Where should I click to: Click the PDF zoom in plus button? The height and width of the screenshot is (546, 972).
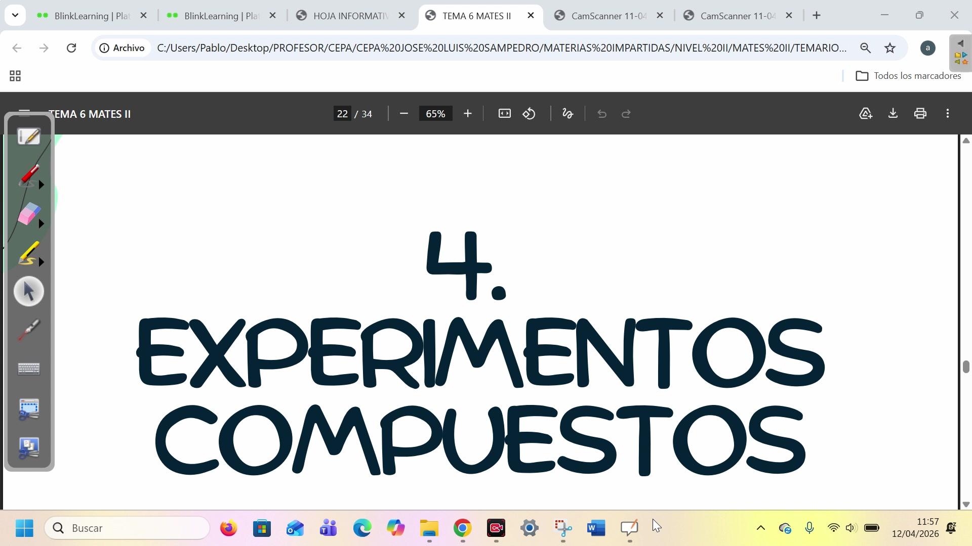468,114
